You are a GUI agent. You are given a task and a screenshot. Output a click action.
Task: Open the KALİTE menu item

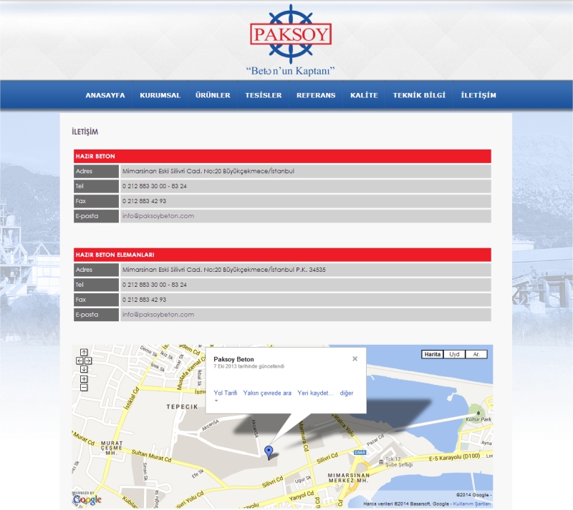(x=364, y=95)
